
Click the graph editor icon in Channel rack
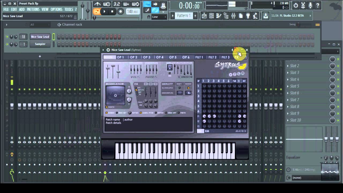[318, 25]
